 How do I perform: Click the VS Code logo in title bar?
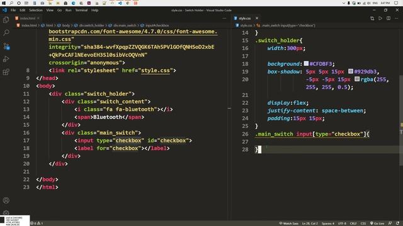coord(4,10)
